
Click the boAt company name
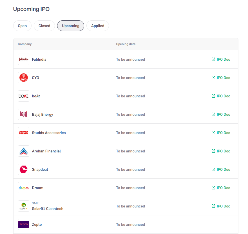pyautogui.click(x=36, y=96)
